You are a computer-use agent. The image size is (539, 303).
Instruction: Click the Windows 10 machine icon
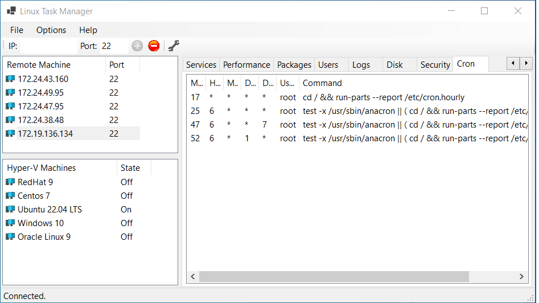pos(10,223)
